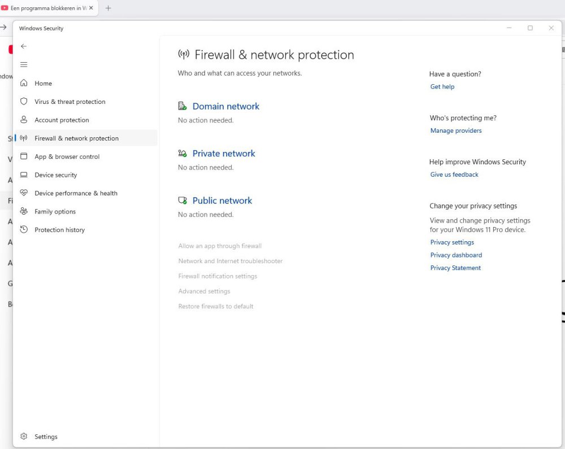
Task: Click 'No action needed.' under Domain network
Action: click(x=206, y=120)
